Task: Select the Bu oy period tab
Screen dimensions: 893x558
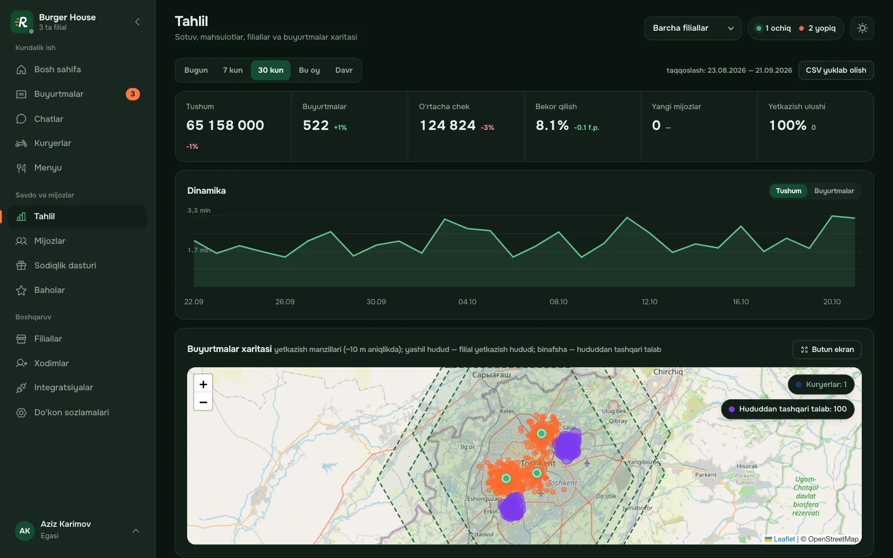Action: click(x=309, y=70)
